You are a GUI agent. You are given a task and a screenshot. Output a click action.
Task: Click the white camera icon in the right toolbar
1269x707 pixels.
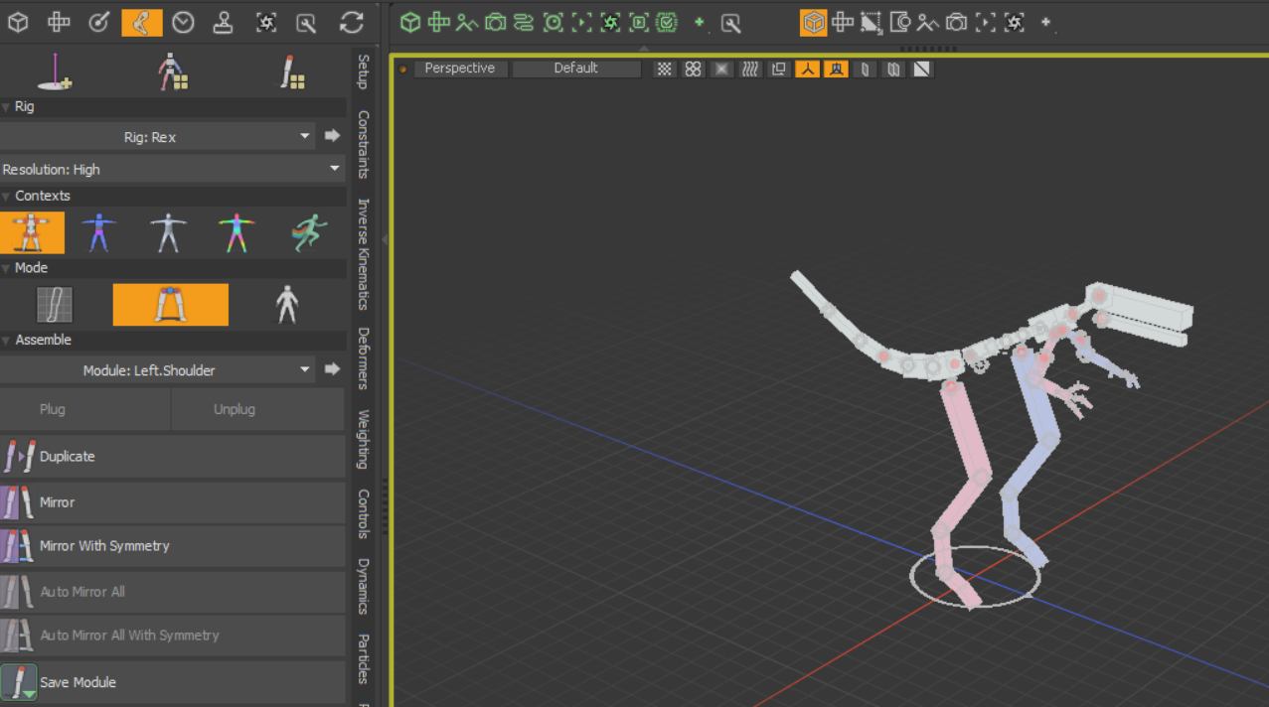point(957,22)
